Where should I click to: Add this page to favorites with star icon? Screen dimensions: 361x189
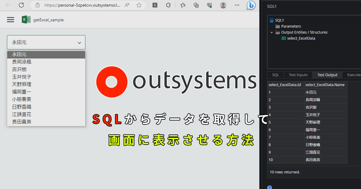tap(139, 5)
